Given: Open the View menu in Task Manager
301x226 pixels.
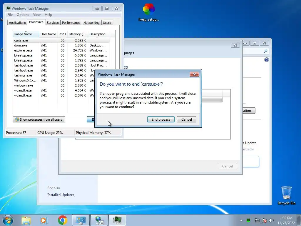Looking at the screenshot, I should point(37,15).
